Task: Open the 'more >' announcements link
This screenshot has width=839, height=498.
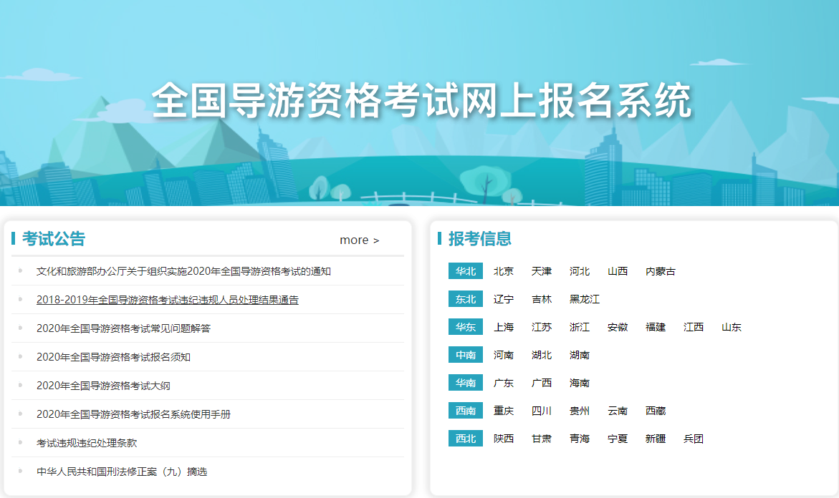Action: (359, 240)
